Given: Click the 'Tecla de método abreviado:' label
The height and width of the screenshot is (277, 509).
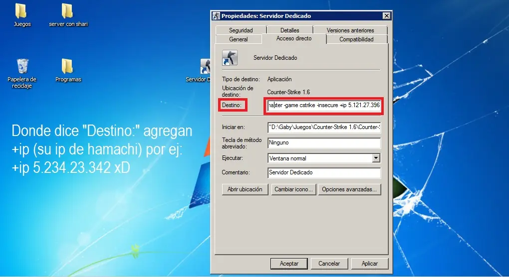Looking at the screenshot, I should pos(242,143).
